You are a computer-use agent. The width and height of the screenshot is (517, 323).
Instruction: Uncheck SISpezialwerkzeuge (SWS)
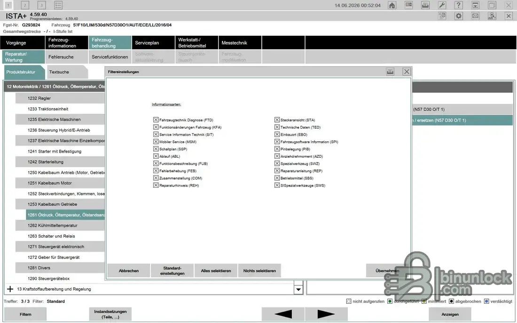[x=277, y=185]
